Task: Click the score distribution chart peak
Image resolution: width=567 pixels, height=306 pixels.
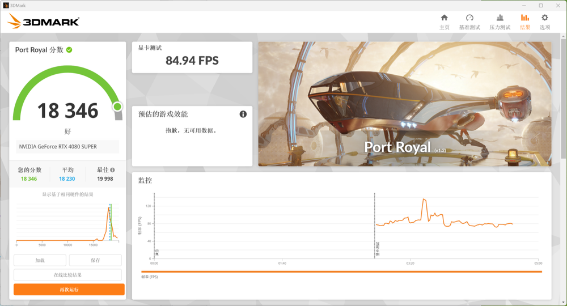Action: click(x=108, y=209)
